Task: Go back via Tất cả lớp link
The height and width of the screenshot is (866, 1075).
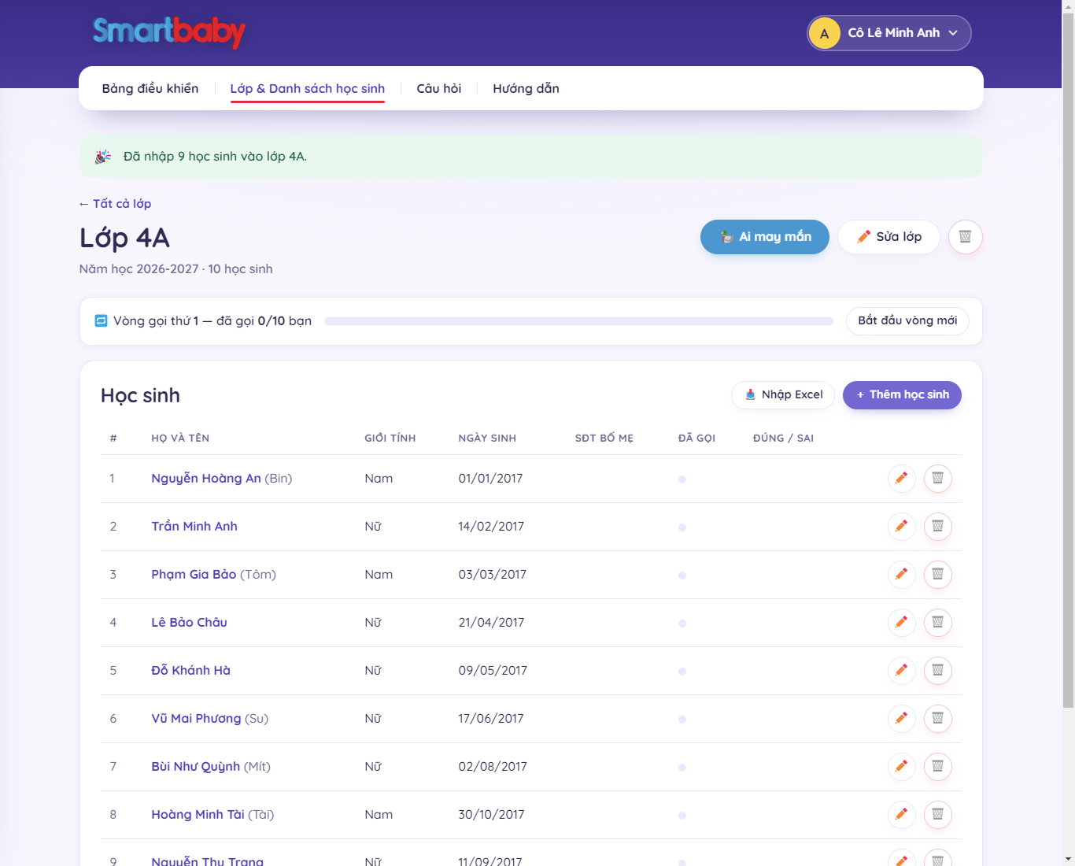Action: [115, 204]
